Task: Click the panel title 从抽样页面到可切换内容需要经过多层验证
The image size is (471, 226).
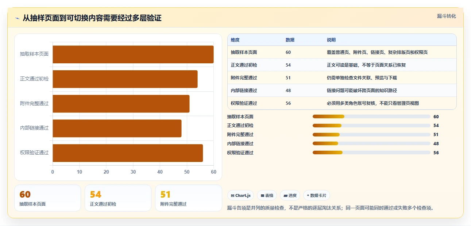Action: (92, 18)
